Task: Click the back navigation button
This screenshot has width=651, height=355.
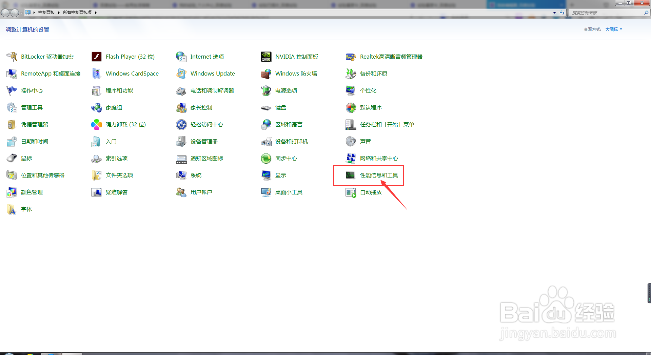Action: 5,13
